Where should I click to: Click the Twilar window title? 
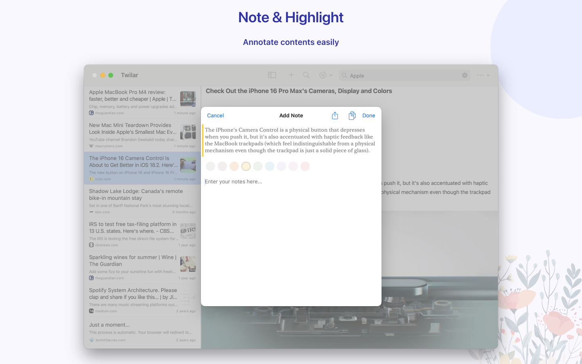(129, 75)
